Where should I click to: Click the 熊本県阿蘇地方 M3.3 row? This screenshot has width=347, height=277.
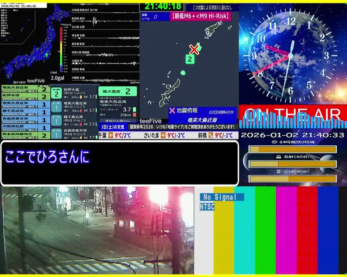[x=25, y=135]
